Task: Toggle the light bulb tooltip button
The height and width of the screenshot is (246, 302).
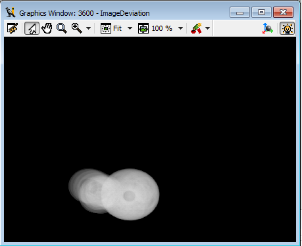Action: (287, 28)
